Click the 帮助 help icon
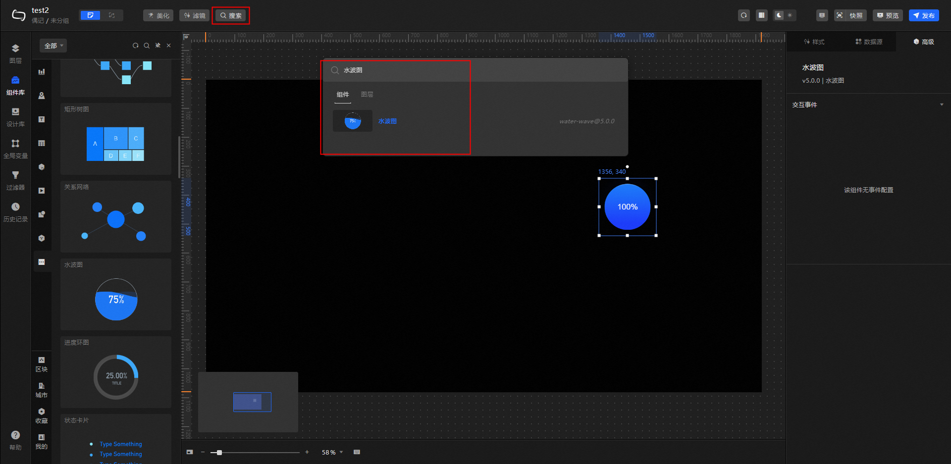The height and width of the screenshot is (464, 951). tap(15, 435)
